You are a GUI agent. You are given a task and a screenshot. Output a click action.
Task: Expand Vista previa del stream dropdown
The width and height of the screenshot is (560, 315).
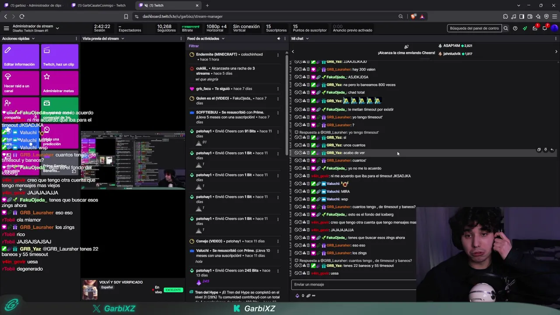tap(122, 38)
